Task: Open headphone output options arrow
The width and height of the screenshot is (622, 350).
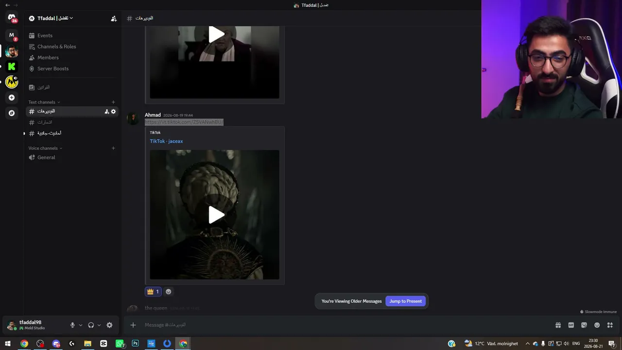Action: pos(99,325)
